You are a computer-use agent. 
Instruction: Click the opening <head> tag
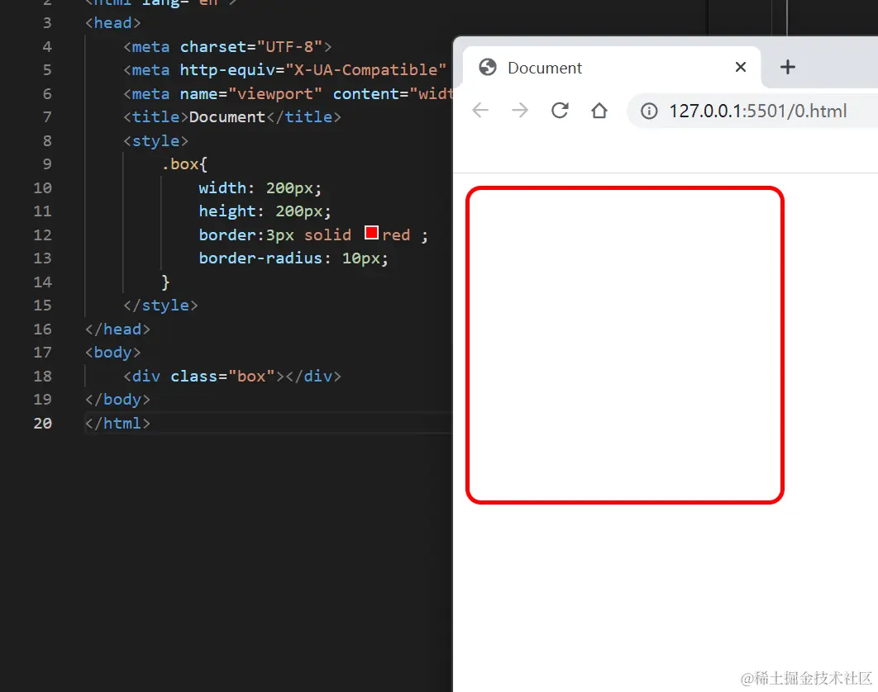tap(113, 23)
